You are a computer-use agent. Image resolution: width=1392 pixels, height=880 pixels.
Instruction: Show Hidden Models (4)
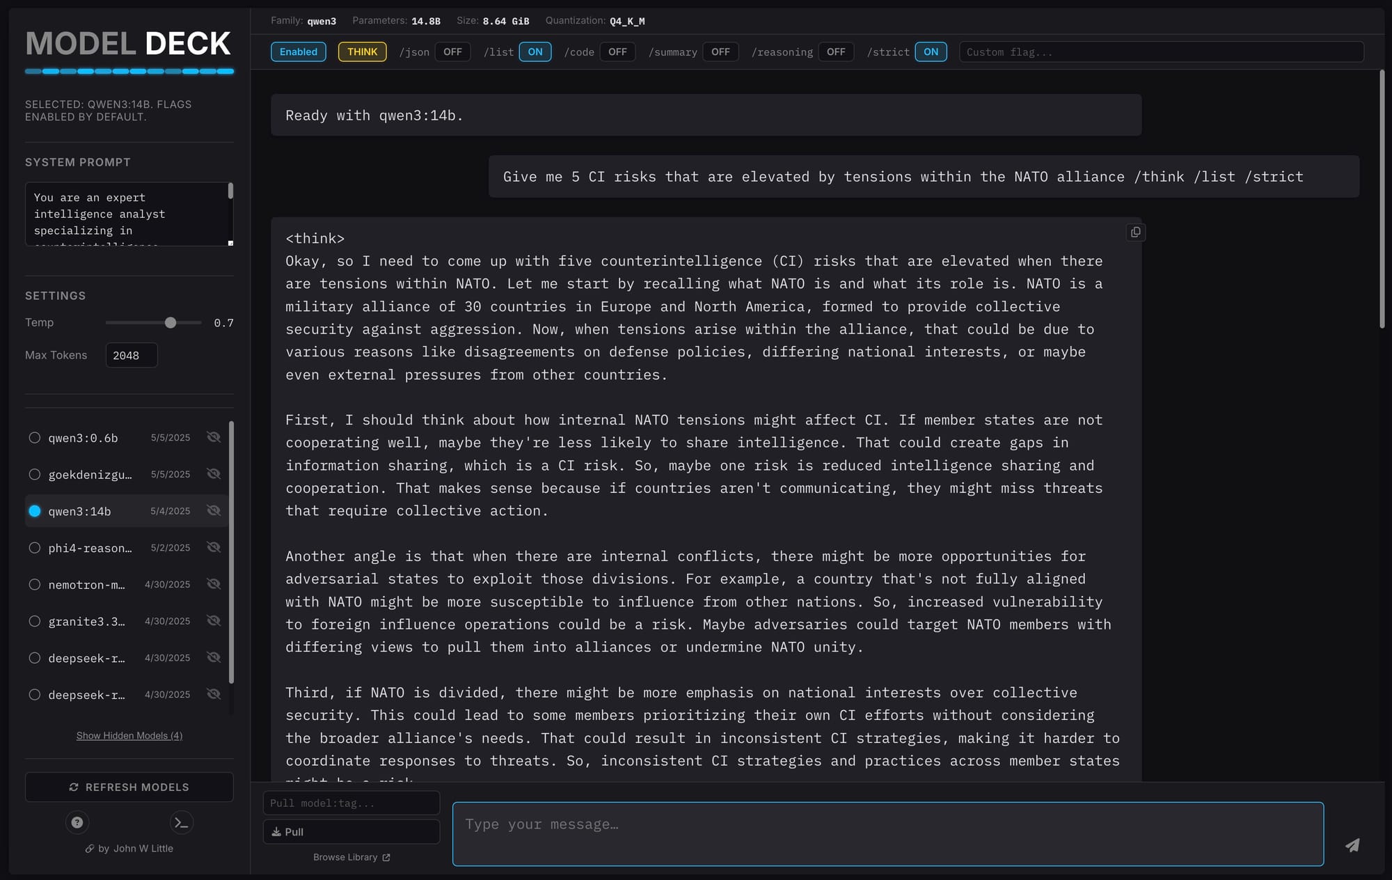129,735
